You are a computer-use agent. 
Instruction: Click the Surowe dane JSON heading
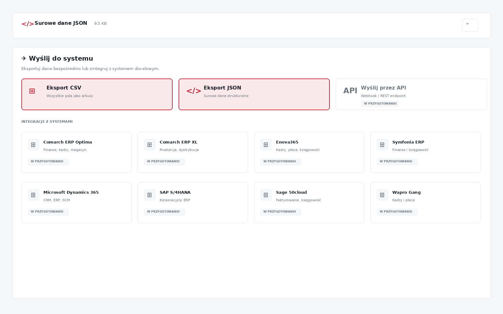[x=61, y=23]
